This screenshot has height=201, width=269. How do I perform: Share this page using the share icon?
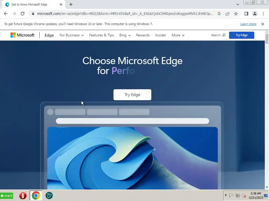(x=227, y=14)
